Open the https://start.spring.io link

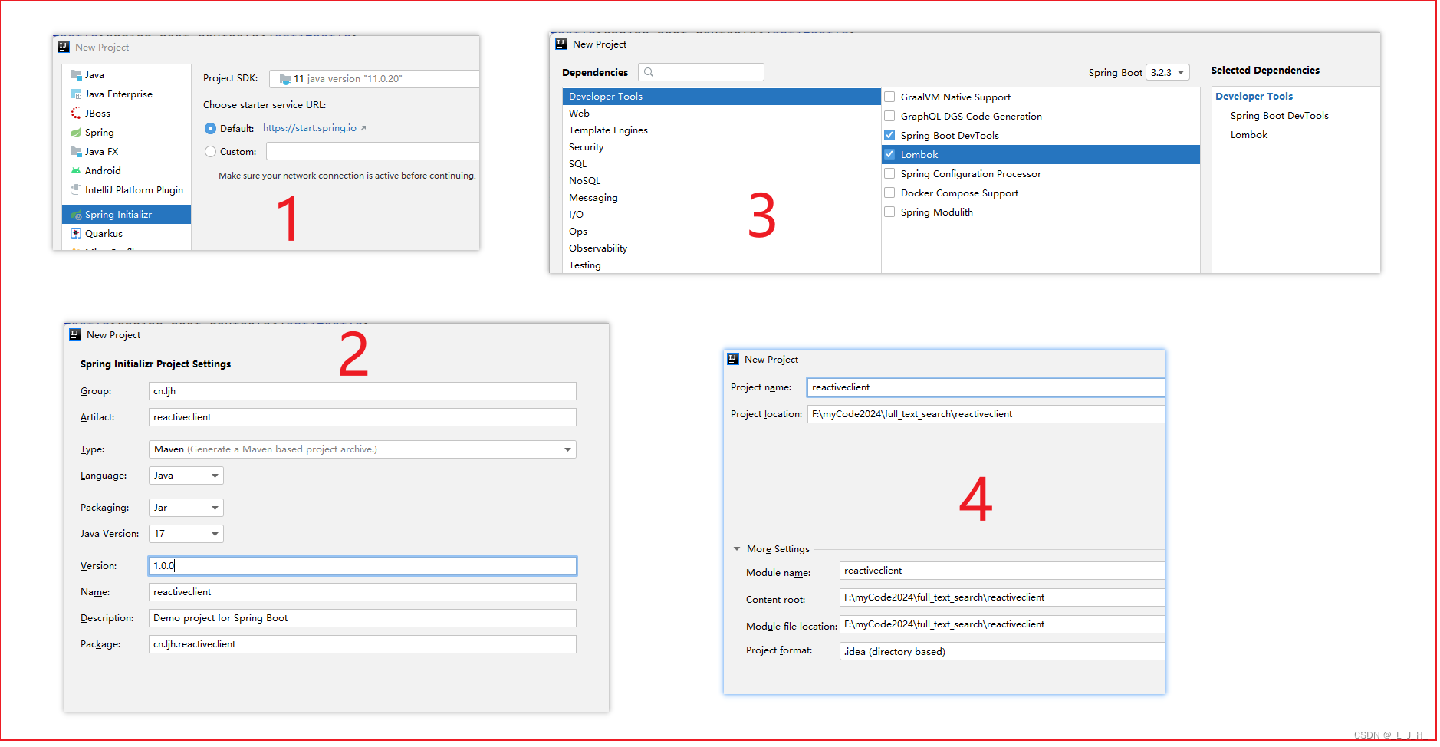(310, 128)
